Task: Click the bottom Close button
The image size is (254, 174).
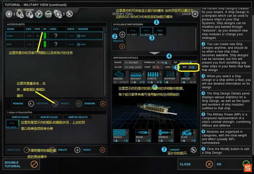Action: [x=196, y=164]
